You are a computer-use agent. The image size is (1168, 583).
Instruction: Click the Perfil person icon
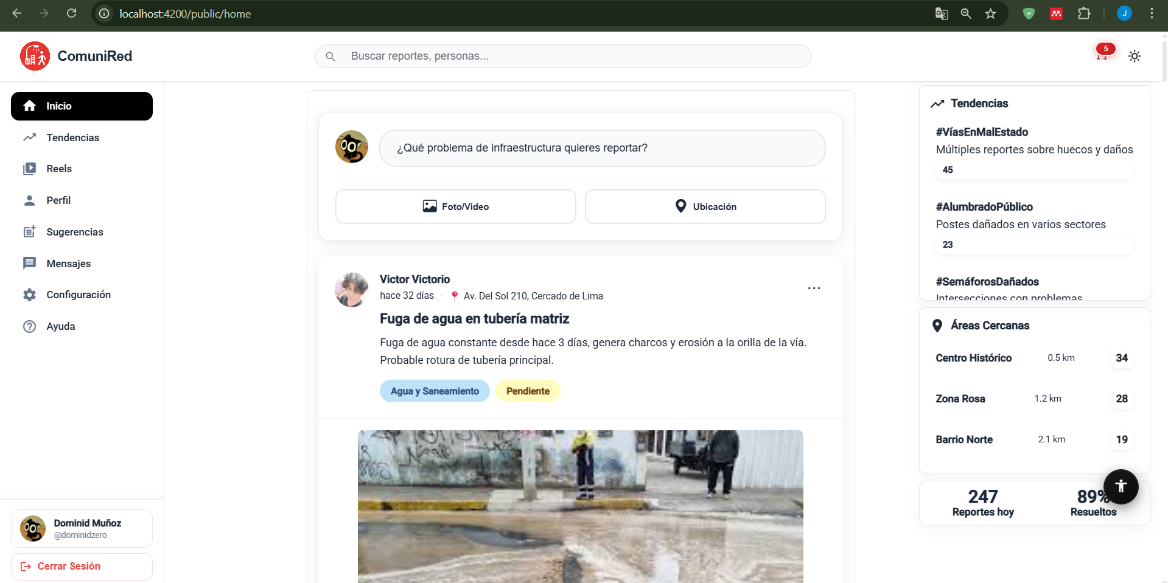click(x=29, y=200)
